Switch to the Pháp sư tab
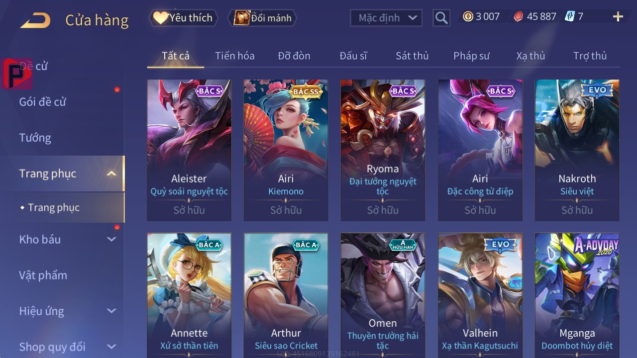The width and height of the screenshot is (637, 358). pyautogui.click(x=471, y=56)
